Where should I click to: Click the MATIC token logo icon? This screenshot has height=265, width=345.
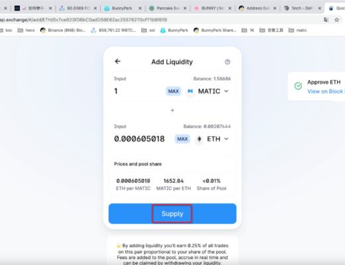[190, 91]
